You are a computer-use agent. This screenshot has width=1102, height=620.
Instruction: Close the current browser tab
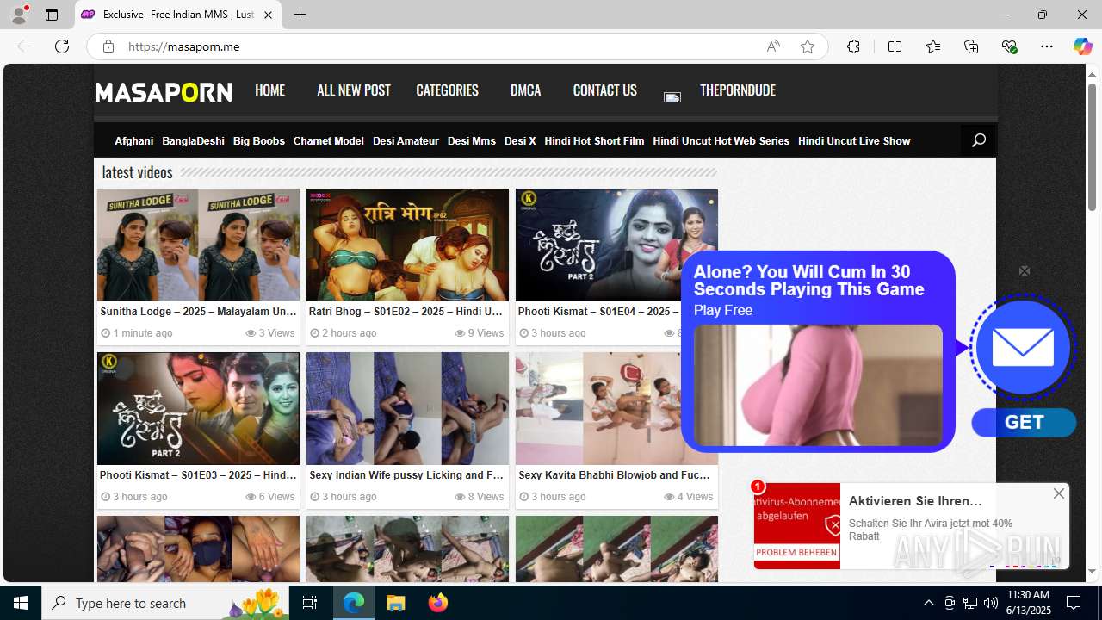click(x=268, y=15)
